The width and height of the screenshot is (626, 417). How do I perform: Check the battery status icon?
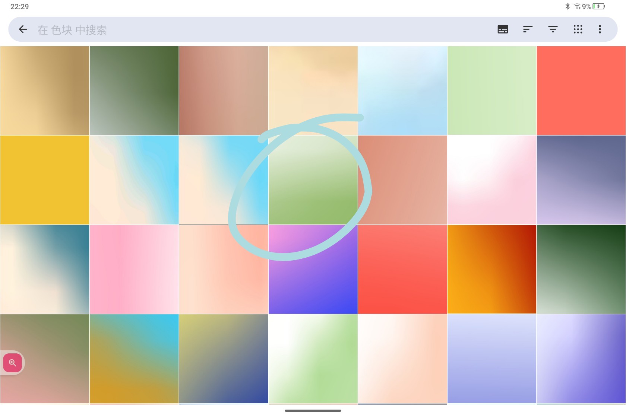[x=599, y=6]
